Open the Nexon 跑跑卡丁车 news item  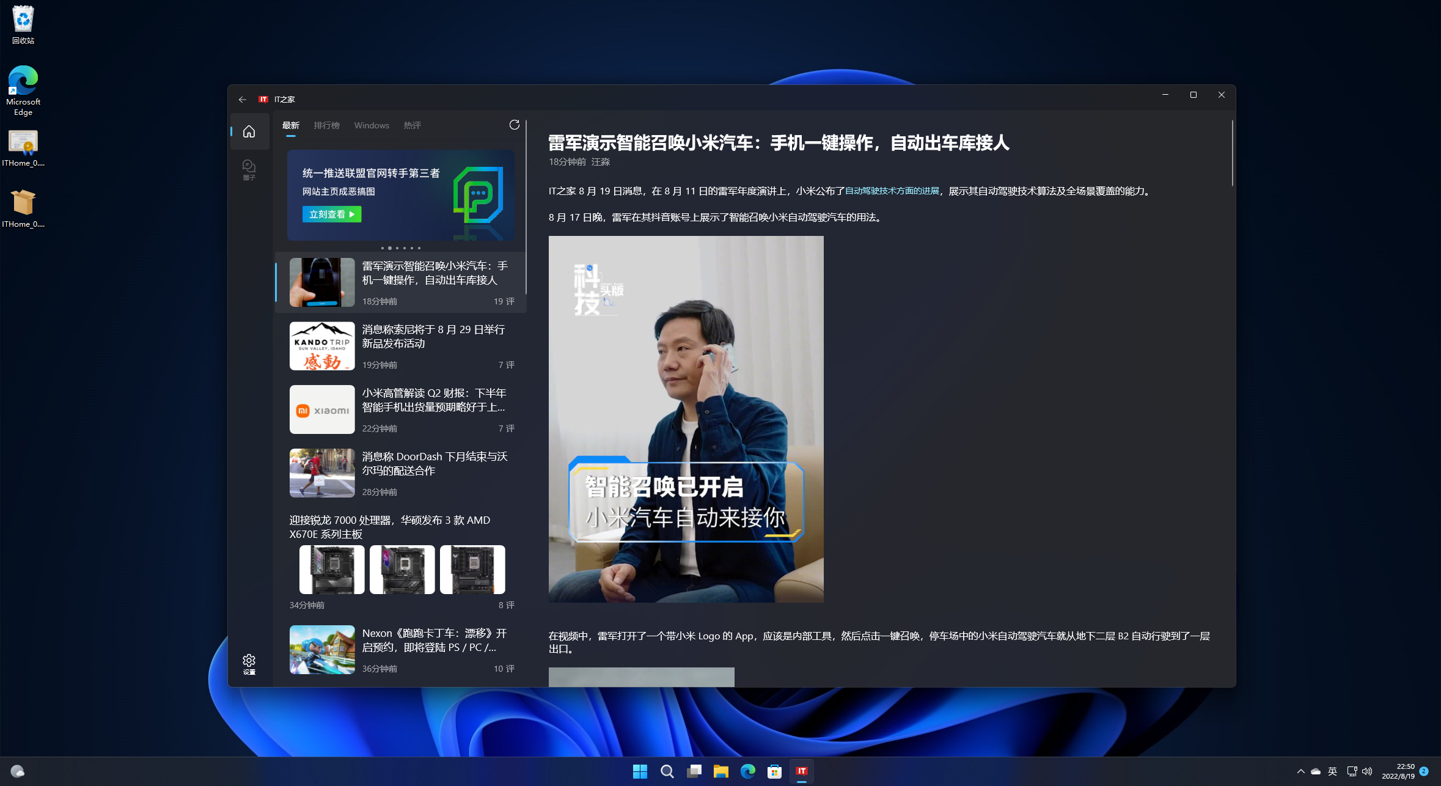(x=401, y=650)
